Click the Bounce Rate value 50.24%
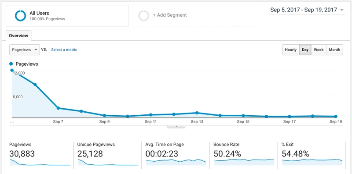The width and height of the screenshot is (352, 174). (227, 154)
